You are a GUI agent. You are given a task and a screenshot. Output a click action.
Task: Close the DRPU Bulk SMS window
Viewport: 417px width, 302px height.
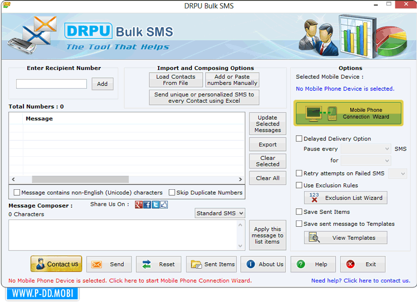[x=406, y=4]
